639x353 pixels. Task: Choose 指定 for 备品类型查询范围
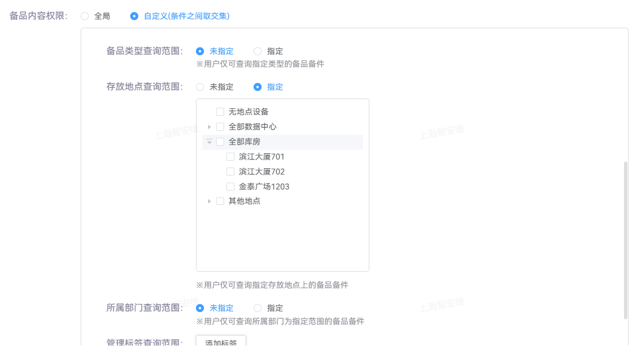(x=258, y=51)
